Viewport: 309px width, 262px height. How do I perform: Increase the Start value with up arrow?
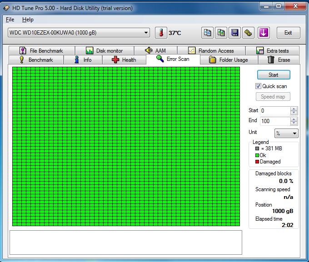tap(294, 109)
